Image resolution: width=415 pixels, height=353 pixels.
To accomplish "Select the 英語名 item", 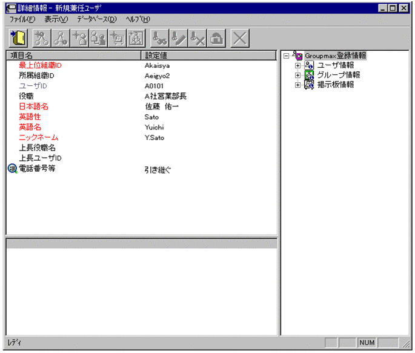I will coord(30,127).
